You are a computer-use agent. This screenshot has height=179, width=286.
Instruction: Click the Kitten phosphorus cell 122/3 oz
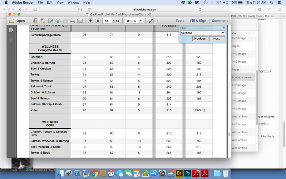click(x=199, y=110)
